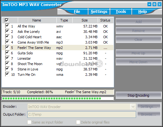Click the Stop Encoding button
163x127 pixels.
pyautogui.click(x=139, y=95)
